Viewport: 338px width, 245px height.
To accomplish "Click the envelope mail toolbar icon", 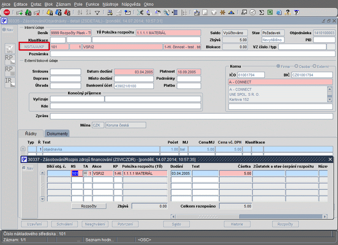I will [128, 13].
